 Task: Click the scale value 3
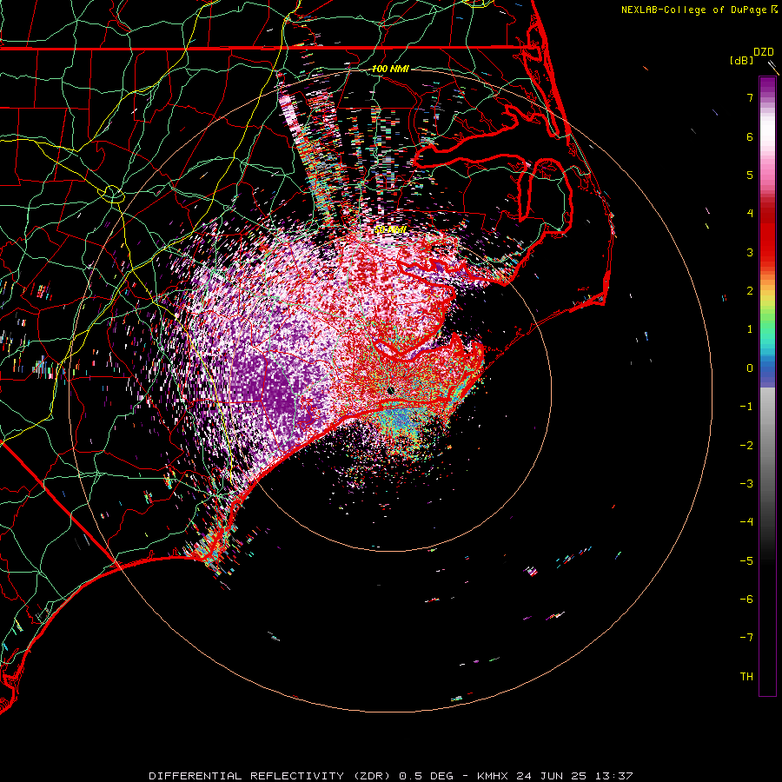tap(750, 252)
